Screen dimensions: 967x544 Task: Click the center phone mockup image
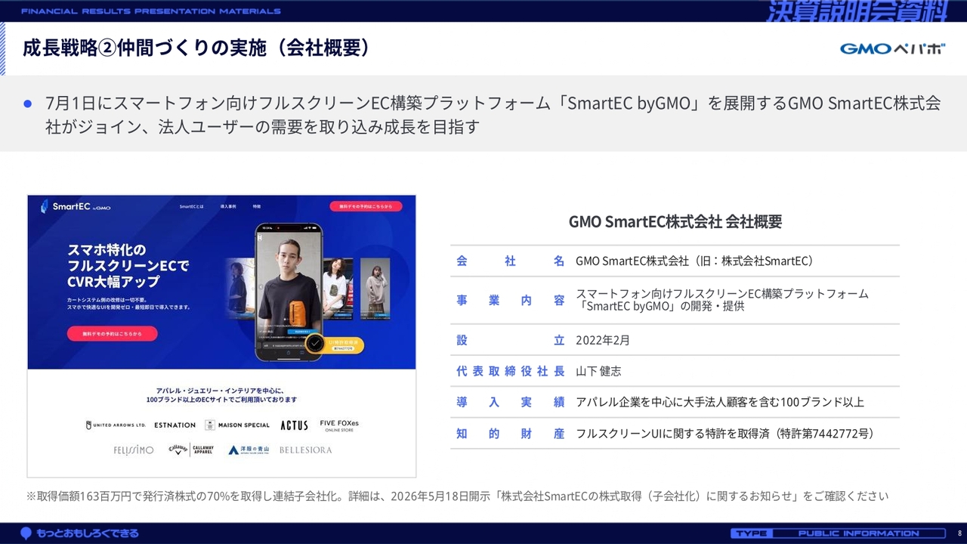coord(289,292)
